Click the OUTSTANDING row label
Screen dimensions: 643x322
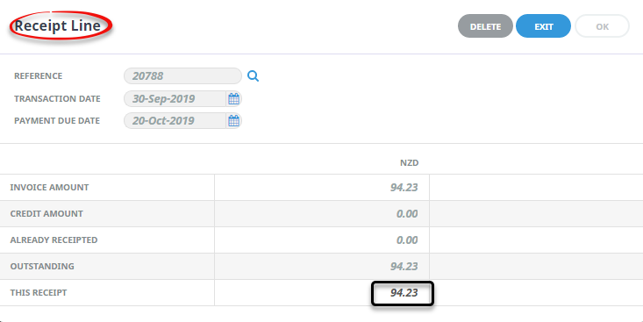[42, 266]
